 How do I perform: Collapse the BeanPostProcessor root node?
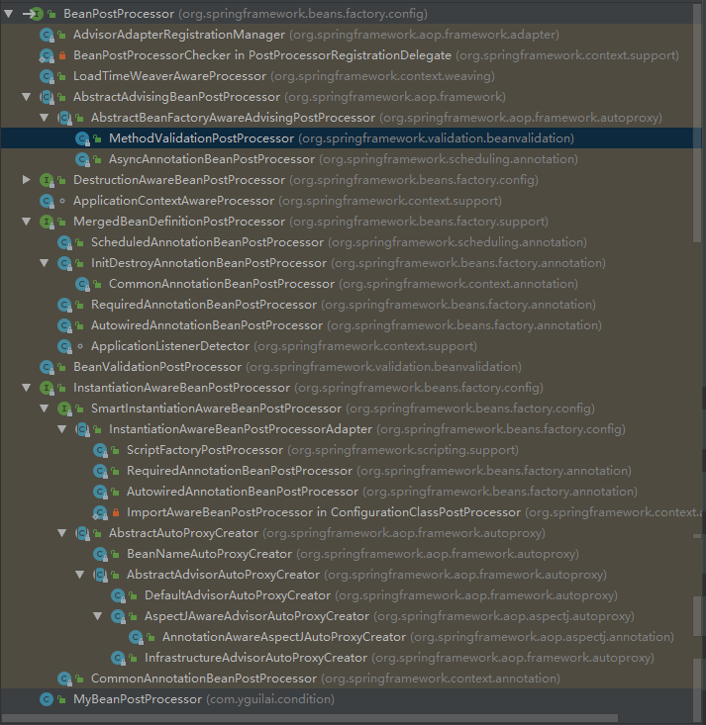tap(8, 14)
